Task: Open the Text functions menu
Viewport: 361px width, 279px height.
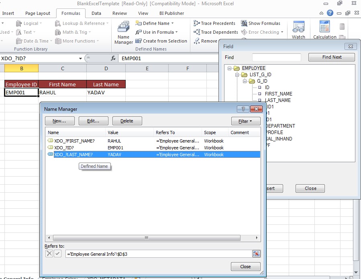Action: point(26,32)
